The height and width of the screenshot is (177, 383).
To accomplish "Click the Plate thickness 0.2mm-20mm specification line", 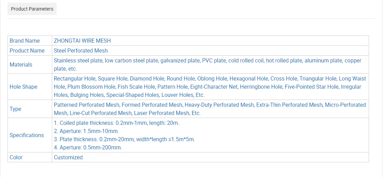I will 124,139.
